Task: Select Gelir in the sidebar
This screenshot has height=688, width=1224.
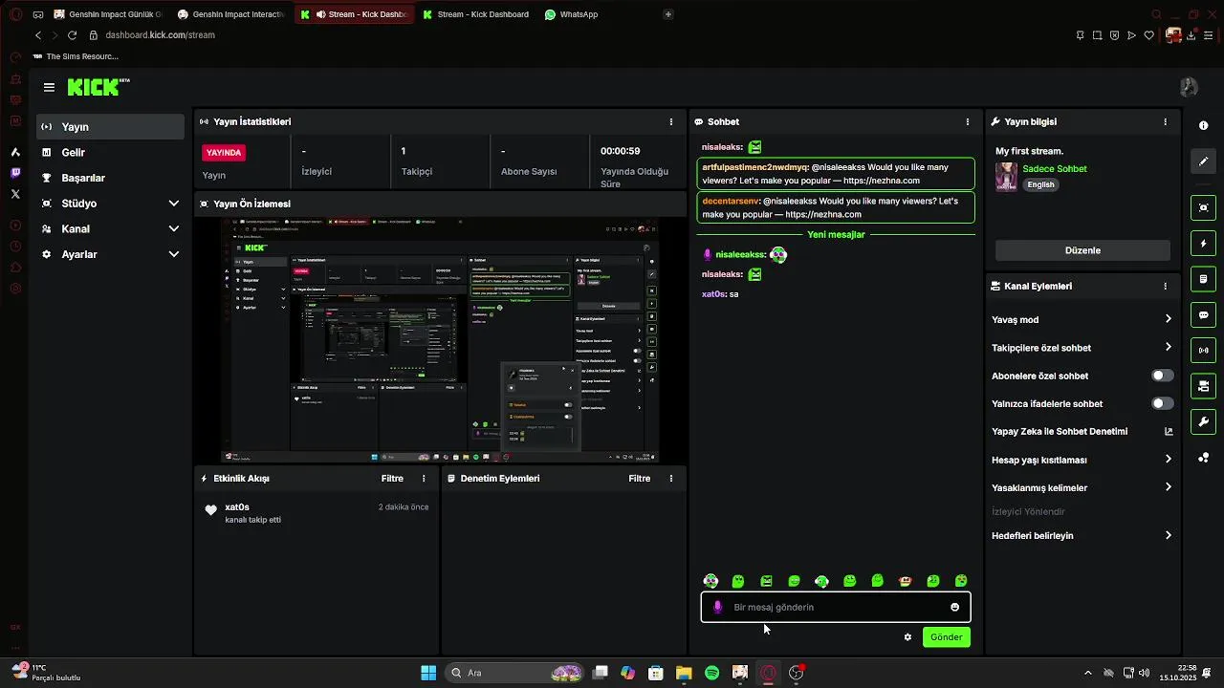Action: pos(110,153)
